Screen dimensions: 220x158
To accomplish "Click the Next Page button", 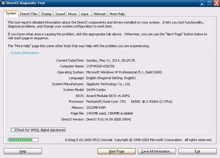I will (117, 151).
